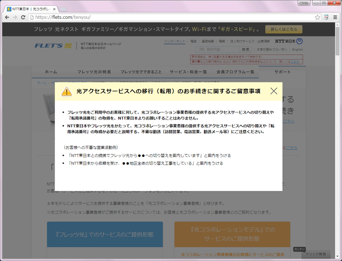Close the 転用 notice dialog with the X
The width and height of the screenshot is (342, 261).
point(274,91)
